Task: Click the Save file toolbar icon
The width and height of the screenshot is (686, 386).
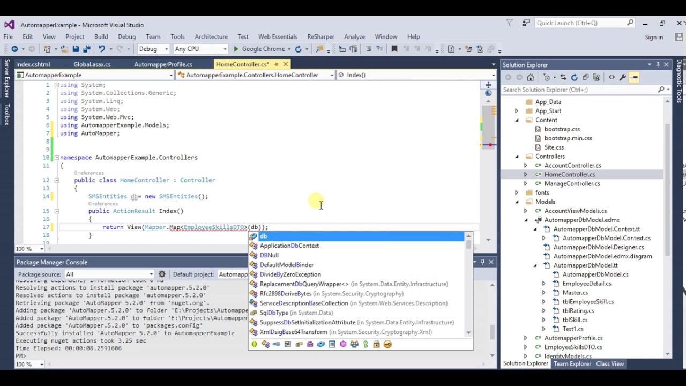Action: pos(76,49)
